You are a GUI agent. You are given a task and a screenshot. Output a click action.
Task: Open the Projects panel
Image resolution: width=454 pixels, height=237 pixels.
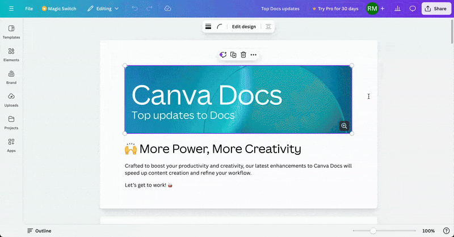click(11, 122)
